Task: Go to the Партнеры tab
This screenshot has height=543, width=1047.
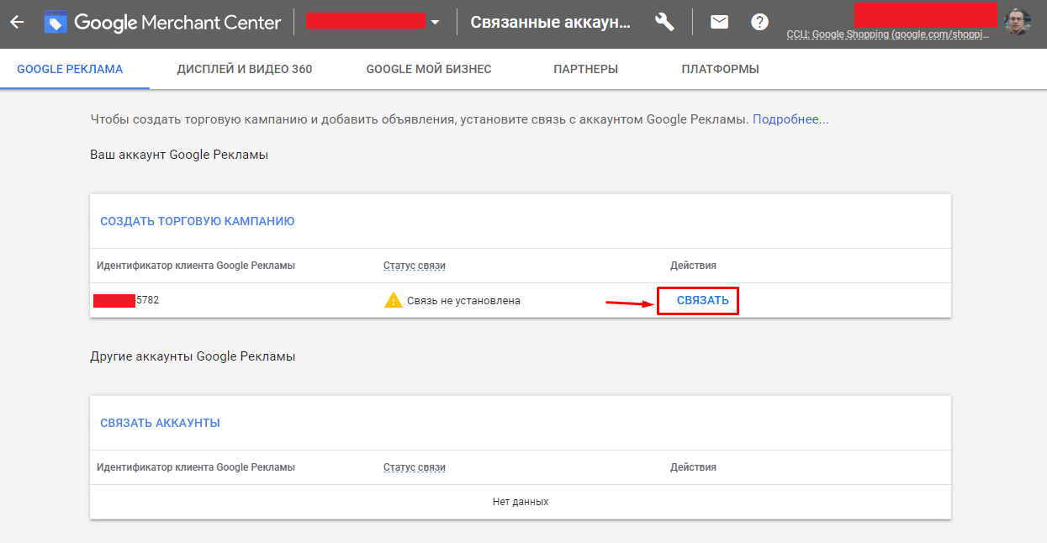Action: (585, 69)
